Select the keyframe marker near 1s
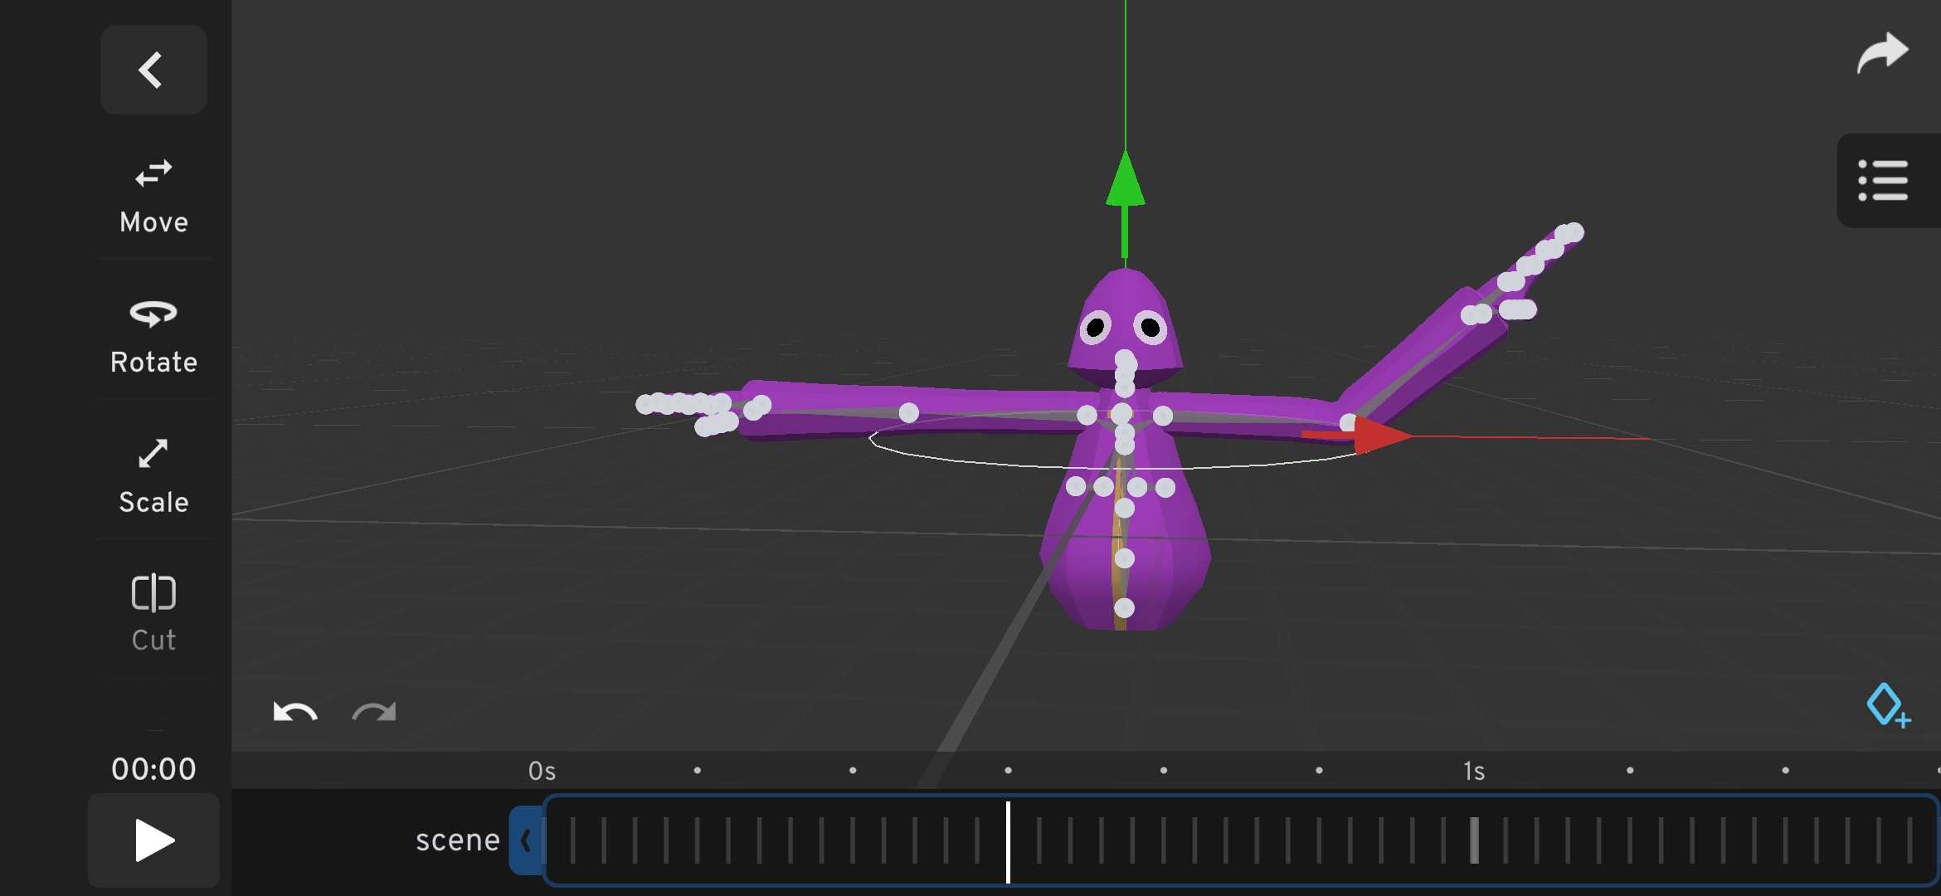Viewport: 1941px width, 896px height. pyautogui.click(x=1474, y=840)
